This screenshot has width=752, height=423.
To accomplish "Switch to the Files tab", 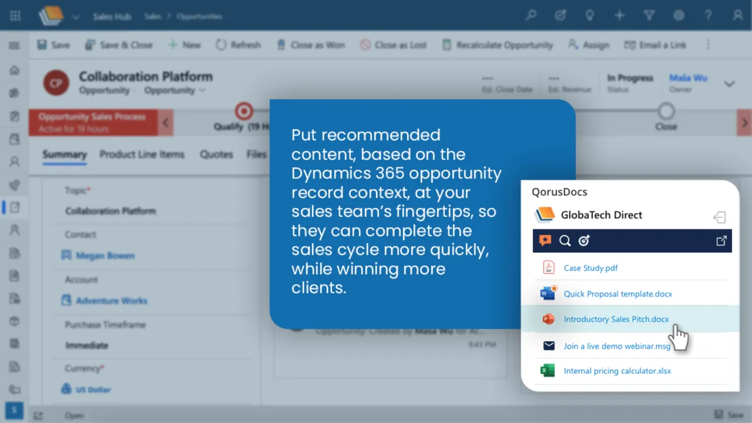I will (256, 155).
